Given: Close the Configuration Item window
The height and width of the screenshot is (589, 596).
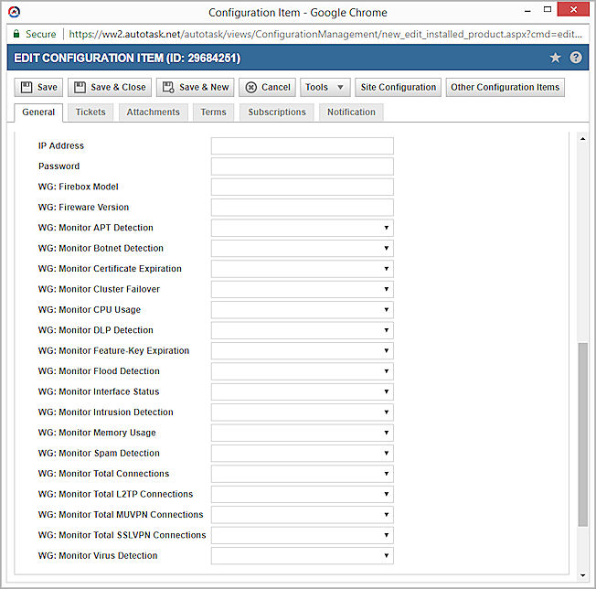Looking at the screenshot, I should click(573, 9).
